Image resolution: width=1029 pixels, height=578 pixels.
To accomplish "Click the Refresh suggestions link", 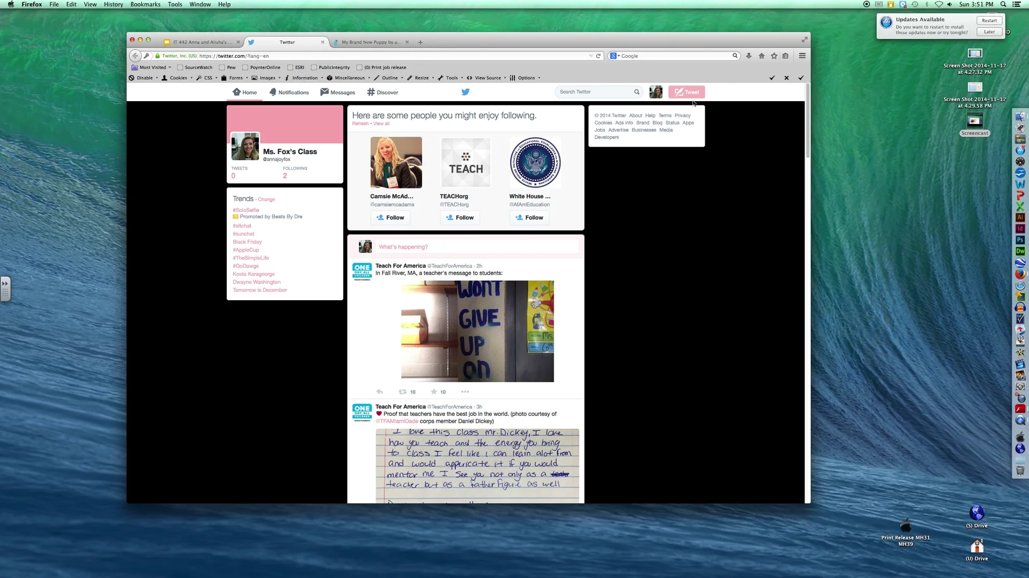I will [x=360, y=124].
